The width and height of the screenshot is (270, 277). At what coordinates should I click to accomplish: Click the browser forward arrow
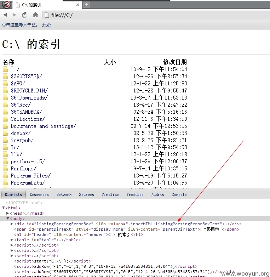(x=15, y=15)
